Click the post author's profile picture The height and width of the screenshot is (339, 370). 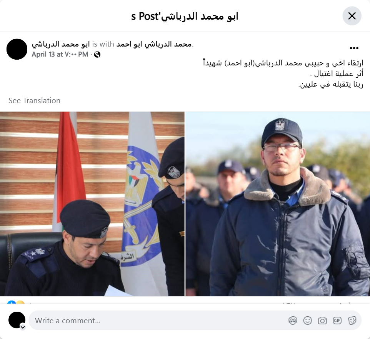click(x=17, y=49)
